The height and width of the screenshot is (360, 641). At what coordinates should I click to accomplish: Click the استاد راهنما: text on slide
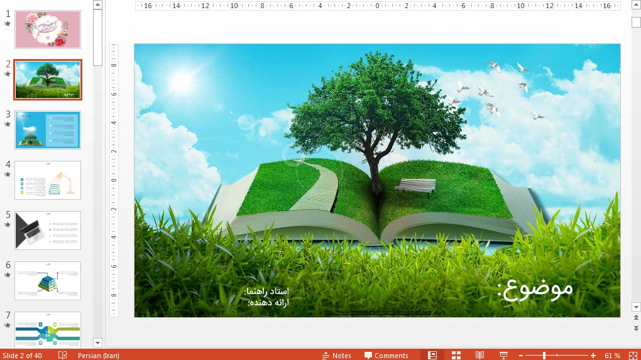pyautogui.click(x=266, y=292)
